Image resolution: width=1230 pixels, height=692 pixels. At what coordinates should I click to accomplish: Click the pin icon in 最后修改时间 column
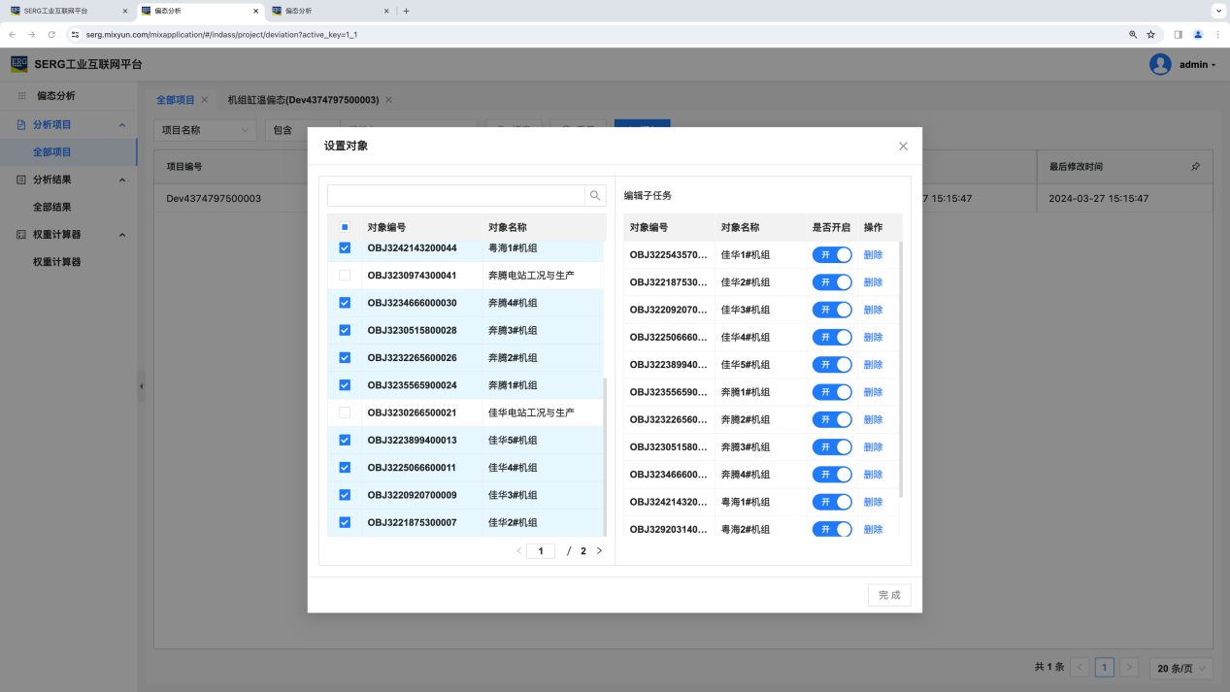click(1195, 167)
